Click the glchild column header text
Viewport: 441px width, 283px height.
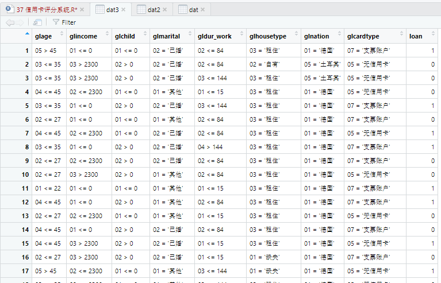click(125, 37)
